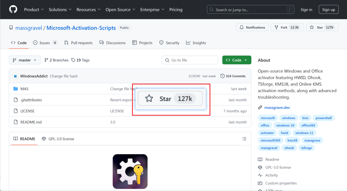Select the README tab
The image size is (347, 191).
tap(24, 139)
